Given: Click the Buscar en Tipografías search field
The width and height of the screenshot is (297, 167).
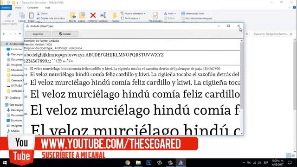Looking at the screenshot, I should click(272, 34).
